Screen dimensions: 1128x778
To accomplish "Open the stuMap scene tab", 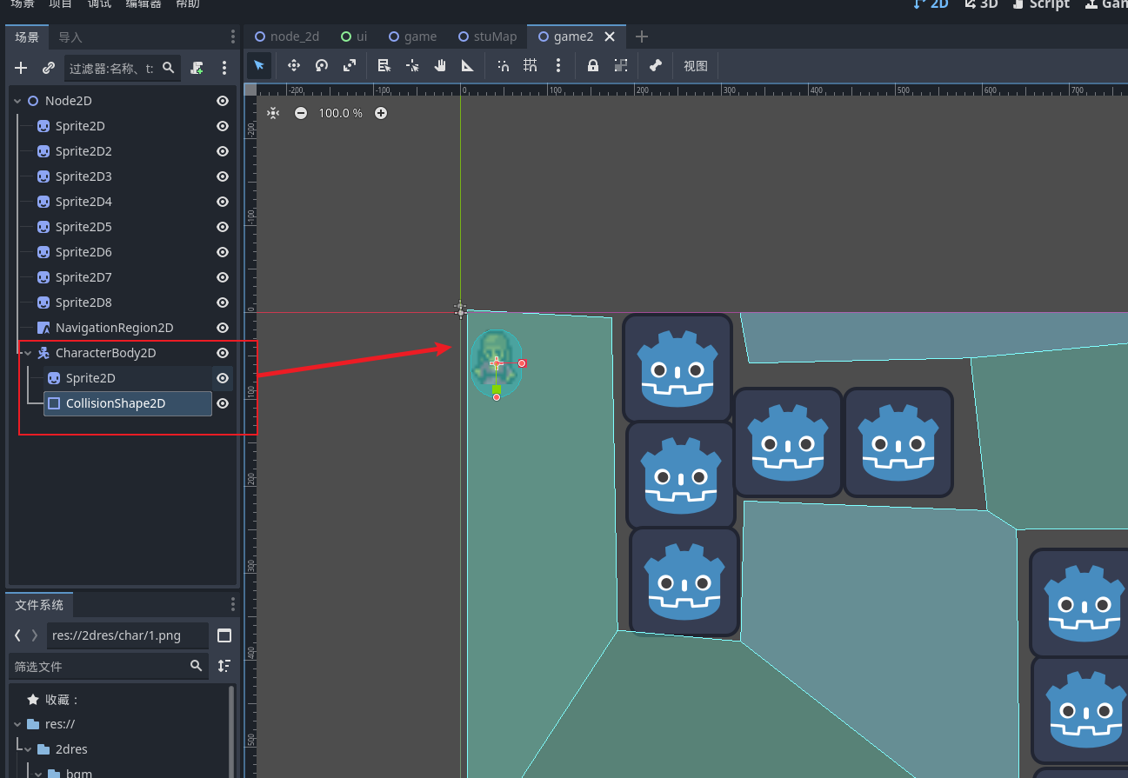I will [488, 37].
